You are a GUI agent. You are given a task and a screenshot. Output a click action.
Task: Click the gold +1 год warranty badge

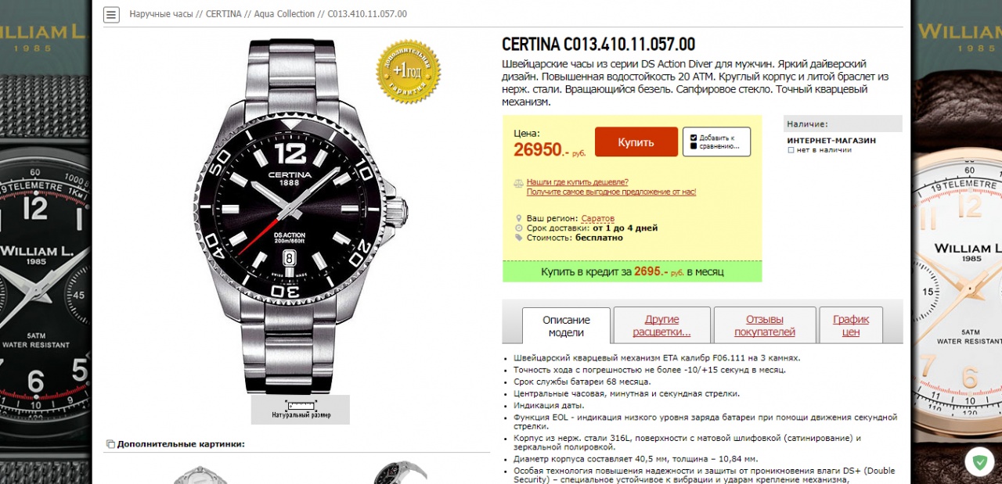coord(409,71)
